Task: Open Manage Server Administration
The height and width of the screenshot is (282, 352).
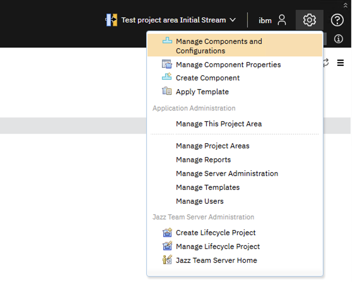Action: click(227, 173)
